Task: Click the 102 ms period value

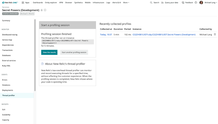Action: point(128,34)
